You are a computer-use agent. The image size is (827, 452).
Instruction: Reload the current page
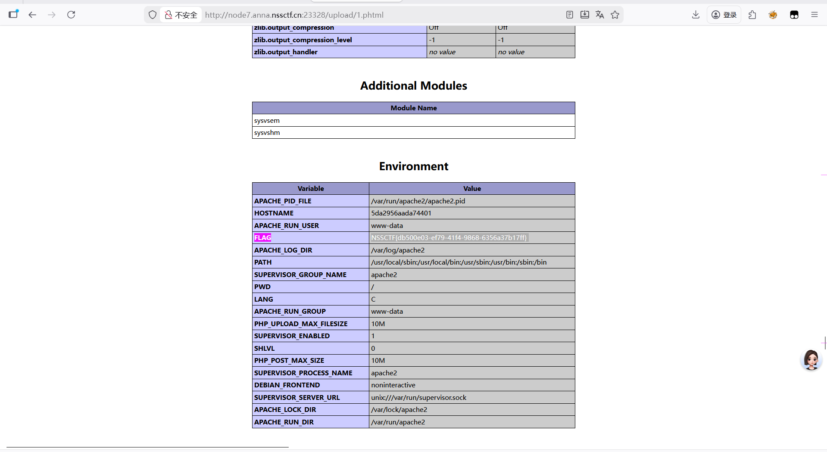point(71,15)
